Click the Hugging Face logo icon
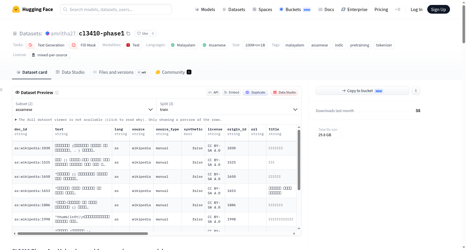 16,9
